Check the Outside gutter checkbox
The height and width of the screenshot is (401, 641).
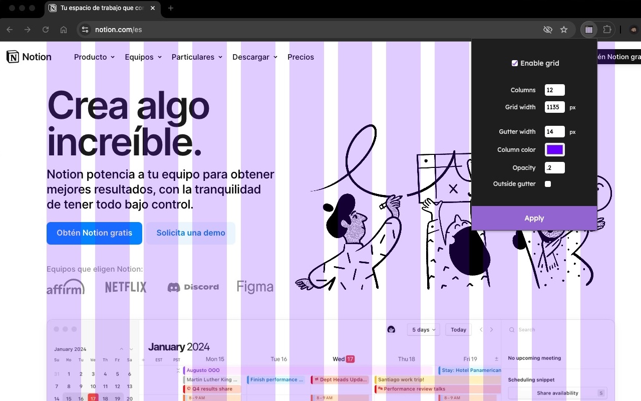[x=548, y=184]
